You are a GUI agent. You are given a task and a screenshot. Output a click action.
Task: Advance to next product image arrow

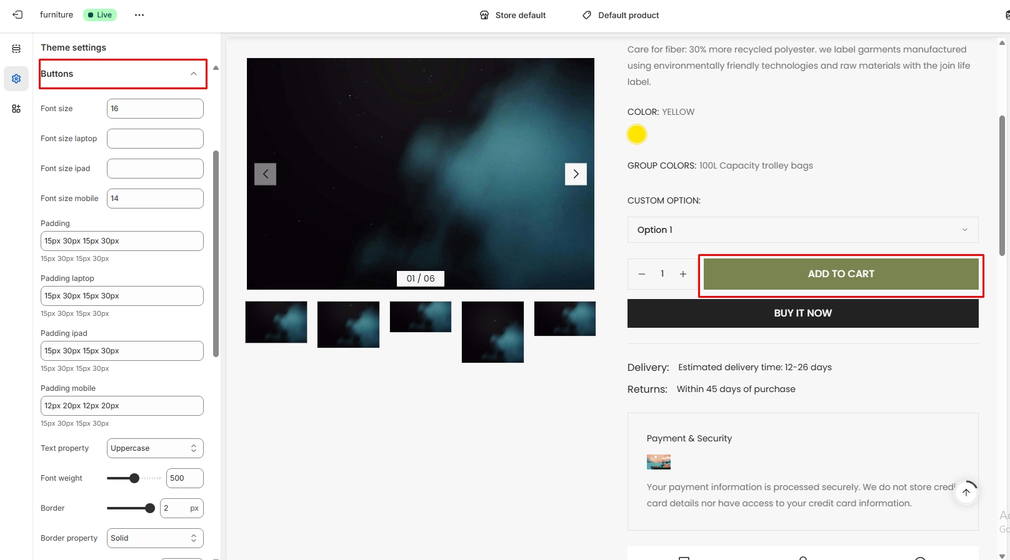pos(576,174)
